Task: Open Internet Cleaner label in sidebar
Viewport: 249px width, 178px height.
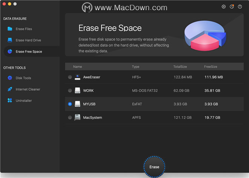Action: 28,89
